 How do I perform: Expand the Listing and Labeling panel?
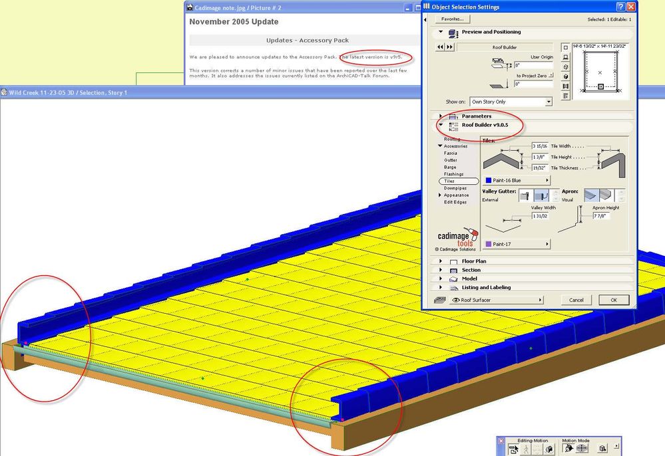(441, 287)
